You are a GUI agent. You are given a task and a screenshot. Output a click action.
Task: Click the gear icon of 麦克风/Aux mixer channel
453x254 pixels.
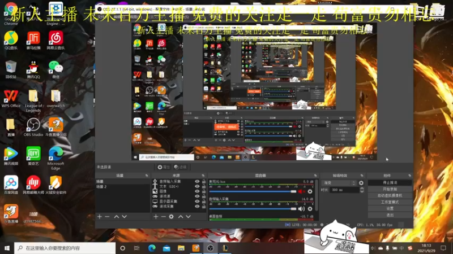point(310,191)
